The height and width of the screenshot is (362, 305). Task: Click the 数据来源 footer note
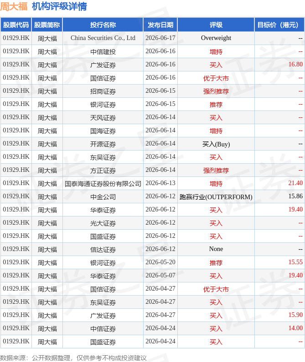pyautogui.click(x=73, y=358)
